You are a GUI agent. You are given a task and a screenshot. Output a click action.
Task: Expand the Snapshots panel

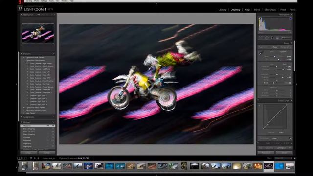[22, 117]
